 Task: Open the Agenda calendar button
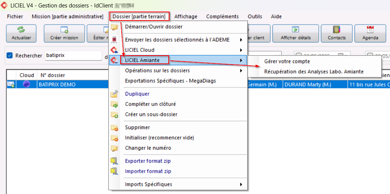370,33
